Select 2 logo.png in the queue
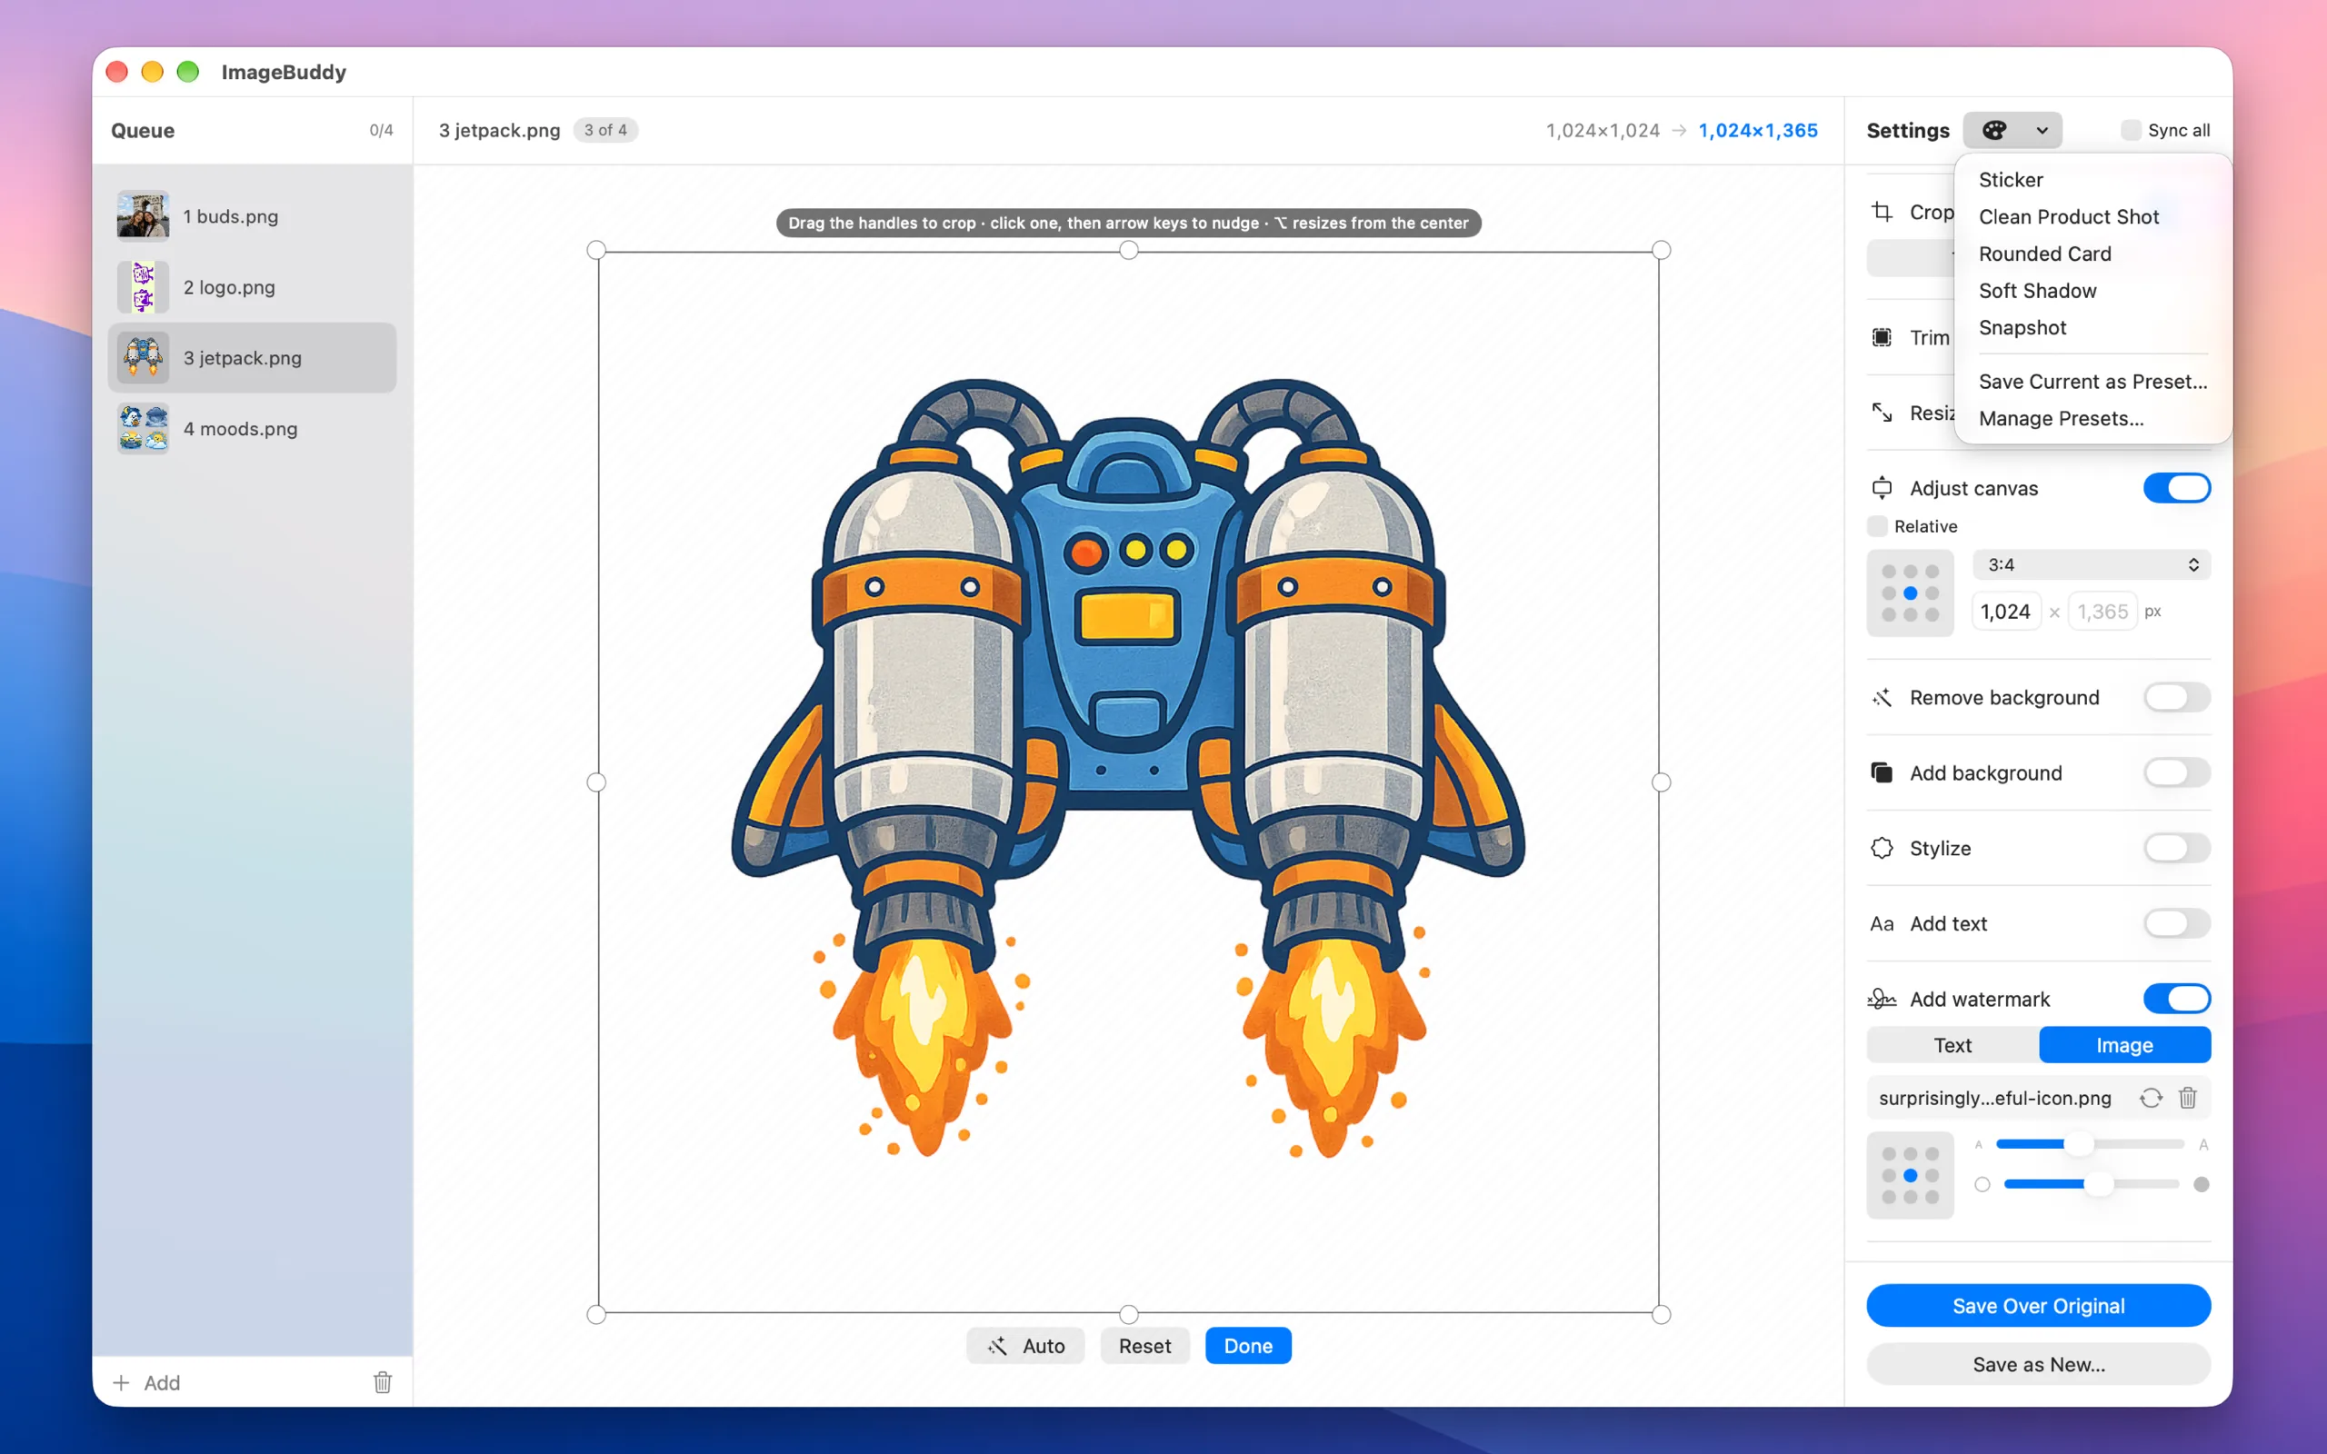Screen dimensions: 2327x1454 pyautogui.click(x=252, y=287)
